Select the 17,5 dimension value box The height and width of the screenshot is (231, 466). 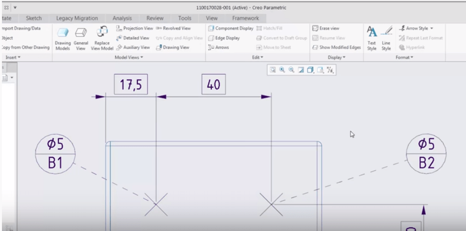click(x=131, y=85)
